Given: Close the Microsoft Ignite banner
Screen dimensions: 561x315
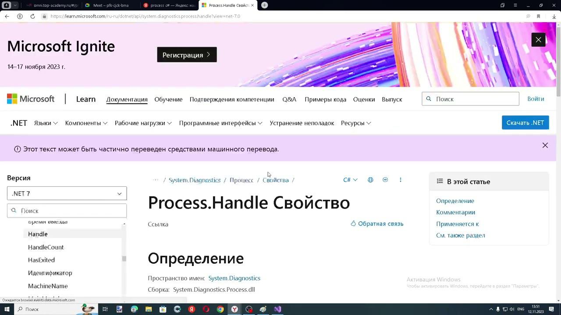Looking at the screenshot, I should click(538, 40).
